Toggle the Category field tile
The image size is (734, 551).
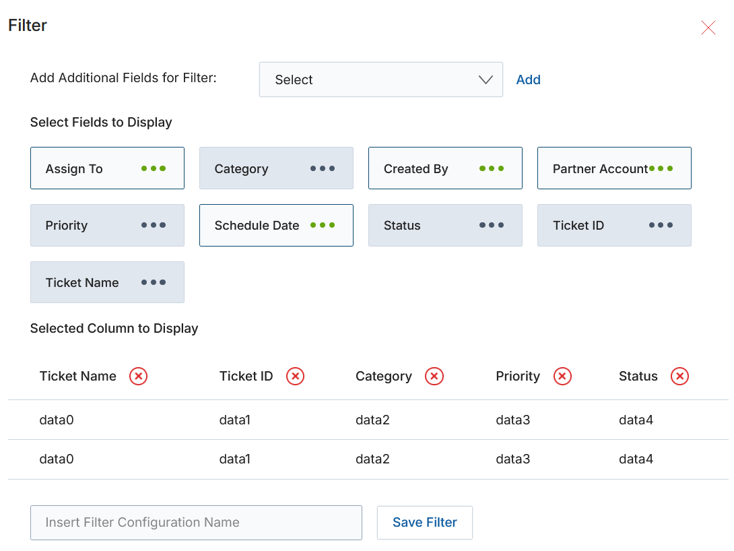click(x=276, y=168)
